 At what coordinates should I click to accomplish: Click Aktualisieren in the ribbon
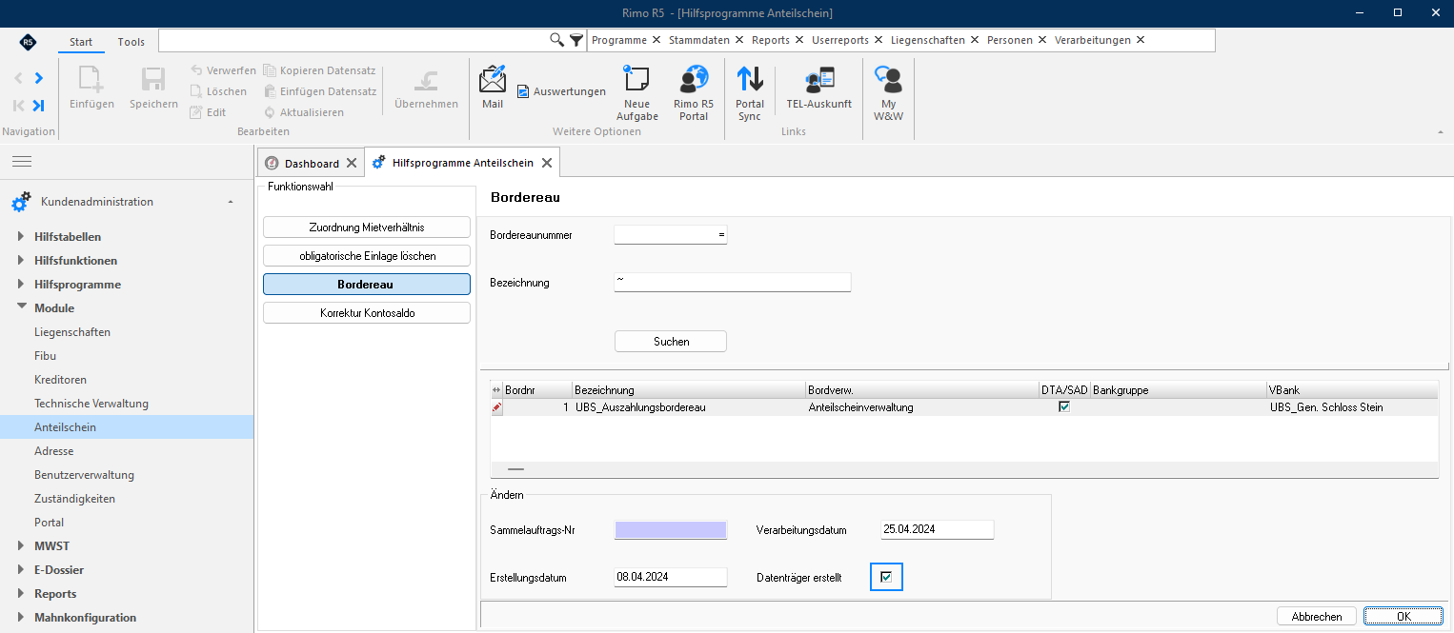[304, 112]
